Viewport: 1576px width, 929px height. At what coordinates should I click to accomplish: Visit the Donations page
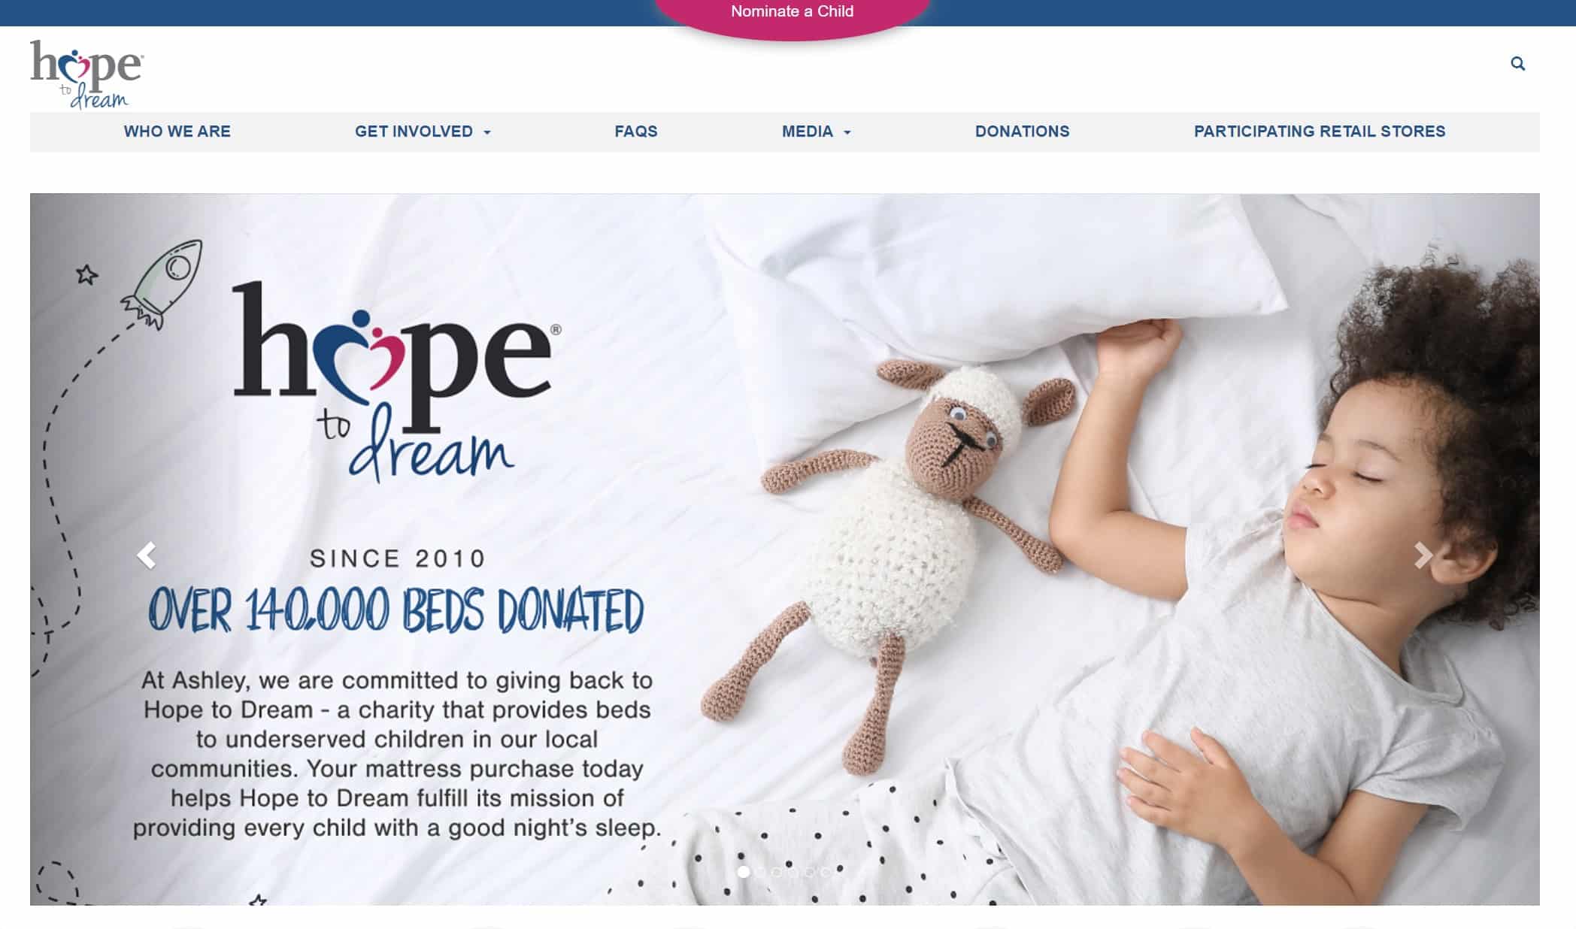coord(1023,132)
